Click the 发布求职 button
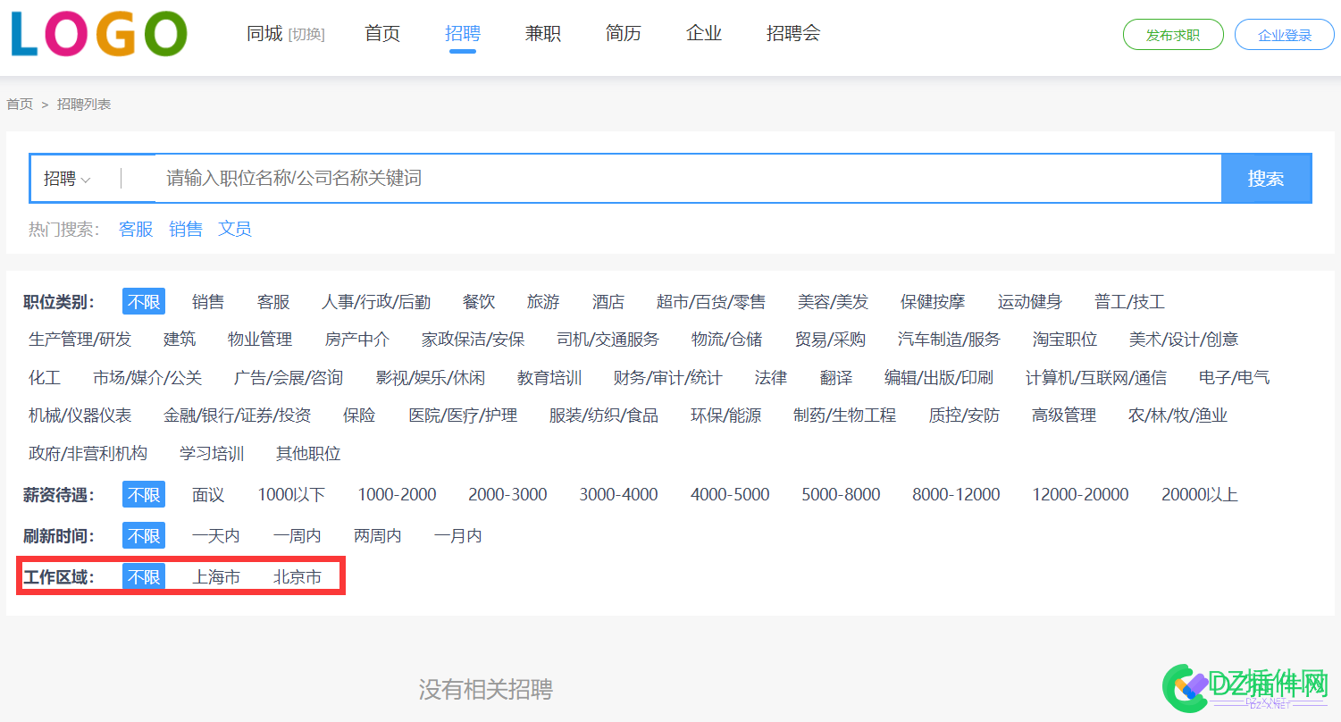 1173,35
